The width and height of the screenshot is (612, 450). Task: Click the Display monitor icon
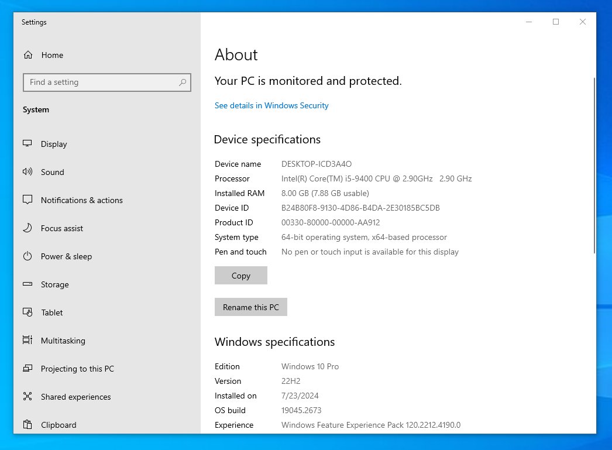click(27, 143)
